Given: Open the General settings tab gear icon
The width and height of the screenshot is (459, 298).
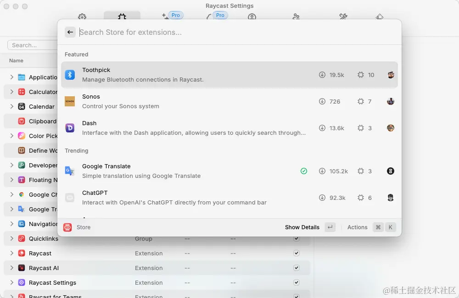Looking at the screenshot, I should point(82,17).
